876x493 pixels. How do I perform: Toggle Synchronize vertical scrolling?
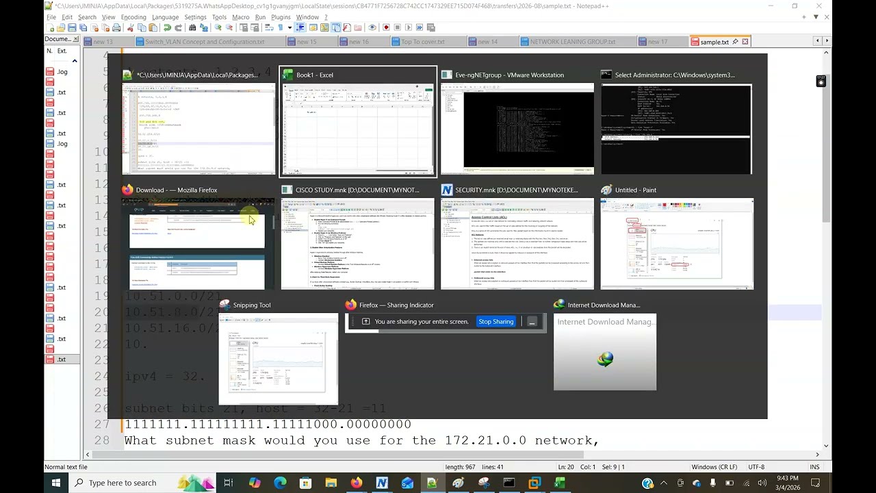pyautogui.click(x=244, y=27)
